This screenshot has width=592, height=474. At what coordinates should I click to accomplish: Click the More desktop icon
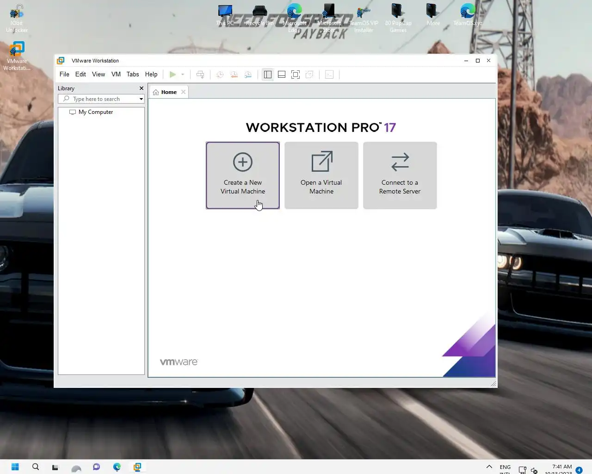pyautogui.click(x=433, y=15)
